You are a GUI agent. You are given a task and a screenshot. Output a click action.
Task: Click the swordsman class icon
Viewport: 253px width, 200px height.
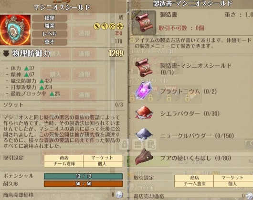click(97, 26)
